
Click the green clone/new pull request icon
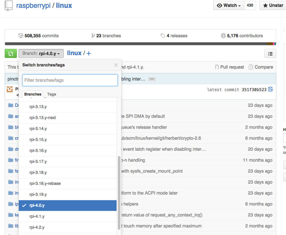tap(10, 53)
